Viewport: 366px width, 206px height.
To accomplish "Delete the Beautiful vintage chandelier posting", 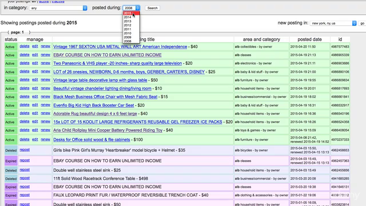I will (25, 88).
